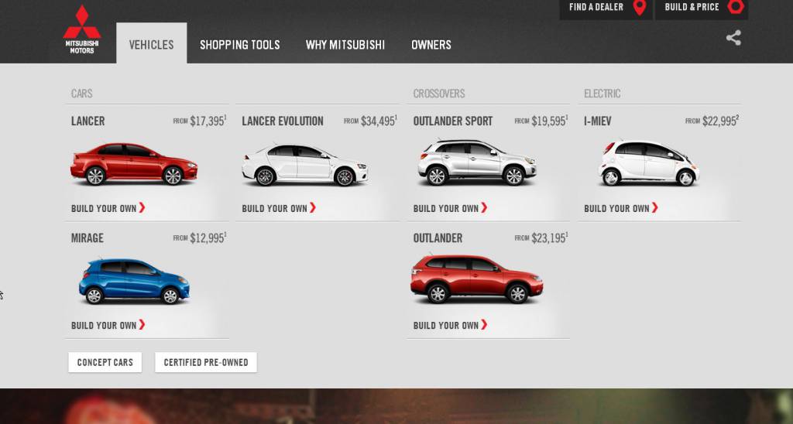The width and height of the screenshot is (793, 424).
Task: Click the red arrow beside Outlander Build Your Own
Action: coord(484,324)
